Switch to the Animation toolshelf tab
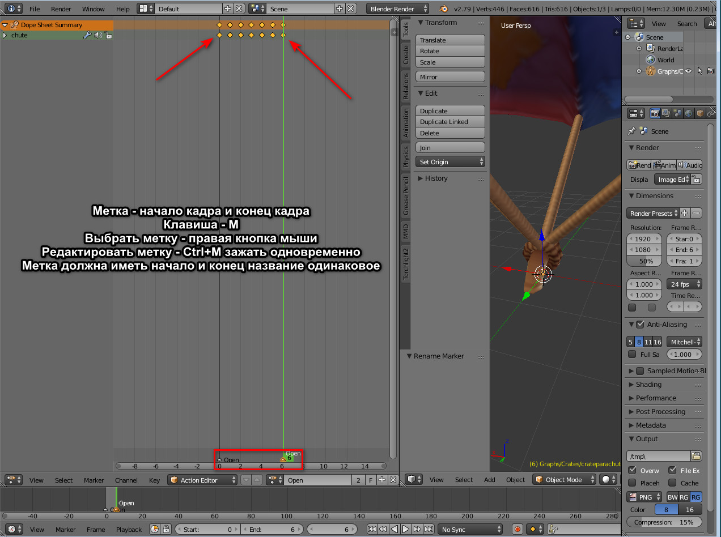 tap(405, 123)
